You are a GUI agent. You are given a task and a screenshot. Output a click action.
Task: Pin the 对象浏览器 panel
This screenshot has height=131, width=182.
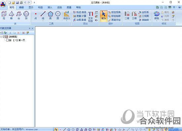[x=29, y=28]
